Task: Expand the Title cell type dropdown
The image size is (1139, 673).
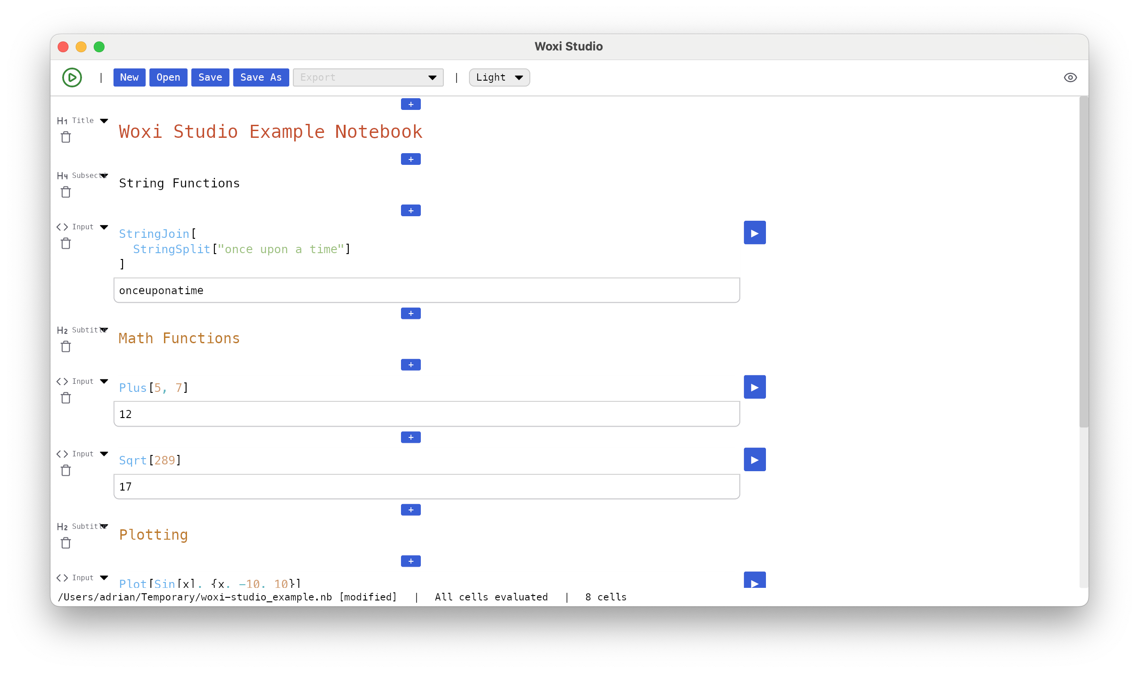Action: pyautogui.click(x=104, y=121)
